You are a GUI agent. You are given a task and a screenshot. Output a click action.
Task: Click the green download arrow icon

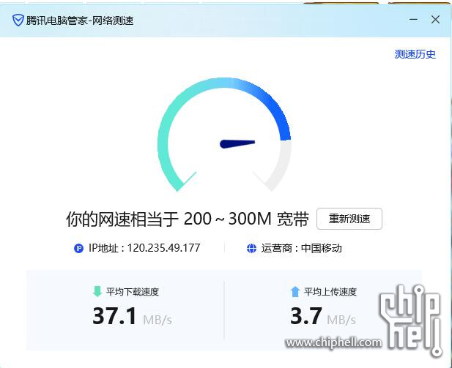(x=97, y=291)
